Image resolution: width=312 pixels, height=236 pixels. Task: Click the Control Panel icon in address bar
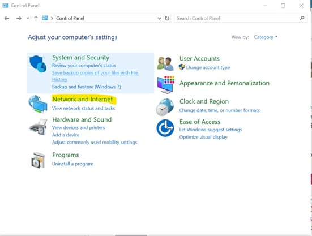(45, 18)
